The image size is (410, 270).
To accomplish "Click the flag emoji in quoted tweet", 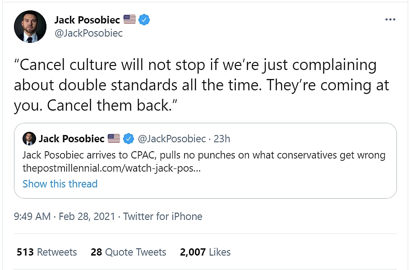I will [114, 139].
